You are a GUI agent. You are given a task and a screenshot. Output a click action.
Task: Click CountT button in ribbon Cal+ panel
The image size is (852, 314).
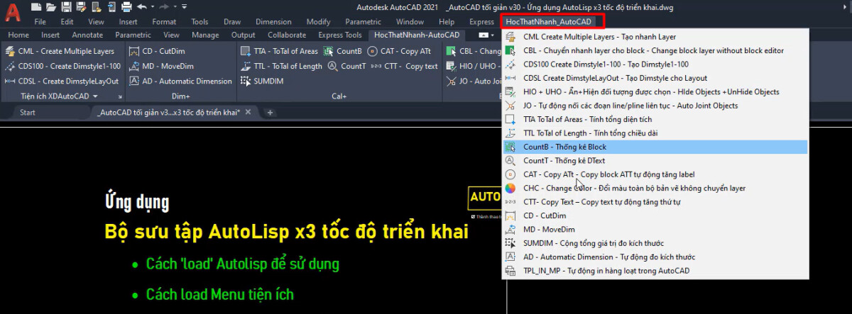(347, 66)
